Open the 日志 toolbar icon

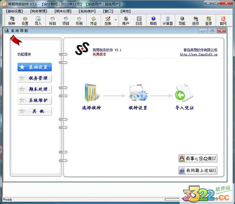coord(139,21)
